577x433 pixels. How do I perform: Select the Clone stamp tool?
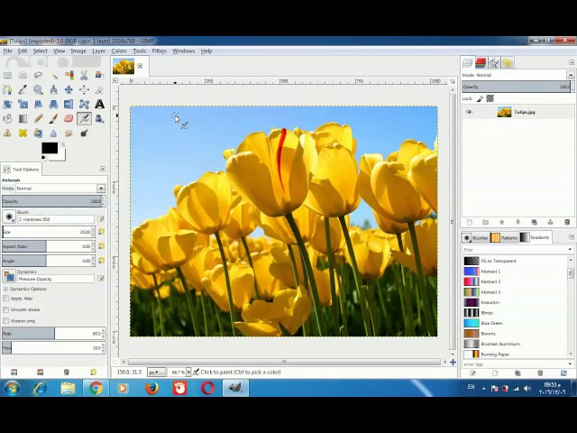(7, 133)
